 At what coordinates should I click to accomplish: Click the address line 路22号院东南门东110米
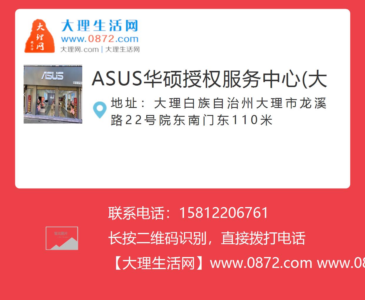coord(192,120)
